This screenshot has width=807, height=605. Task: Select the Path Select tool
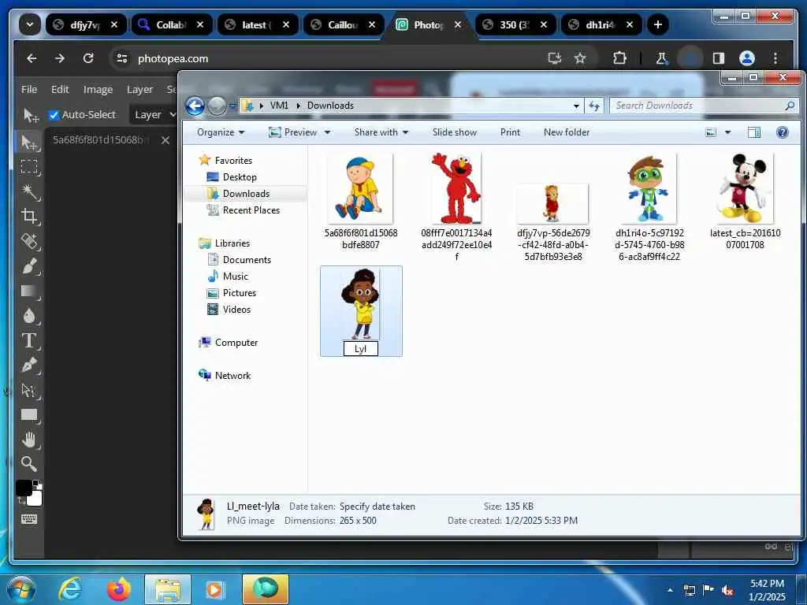29,390
